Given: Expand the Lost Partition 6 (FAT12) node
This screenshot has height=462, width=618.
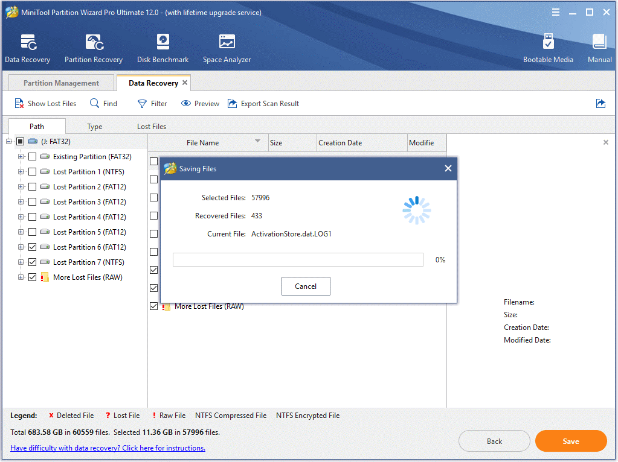Looking at the screenshot, I should (x=21, y=247).
